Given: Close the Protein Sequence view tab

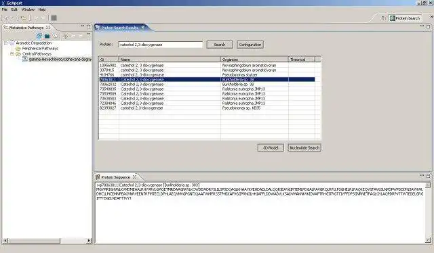Looking at the screenshot, I should 134,177.
